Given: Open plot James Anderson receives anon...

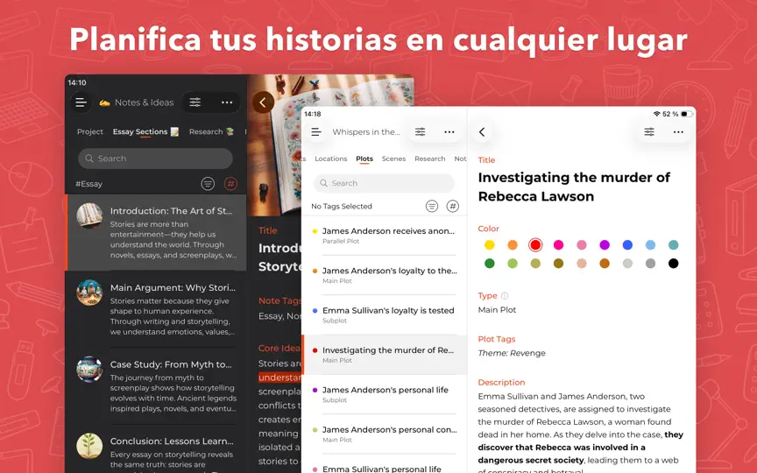Looking at the screenshot, I should point(385,235).
